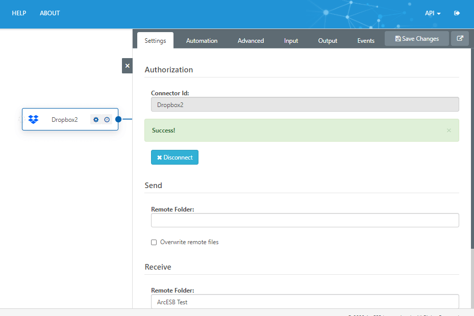Switch to the Input tab
The height and width of the screenshot is (316, 474).
pos(291,40)
